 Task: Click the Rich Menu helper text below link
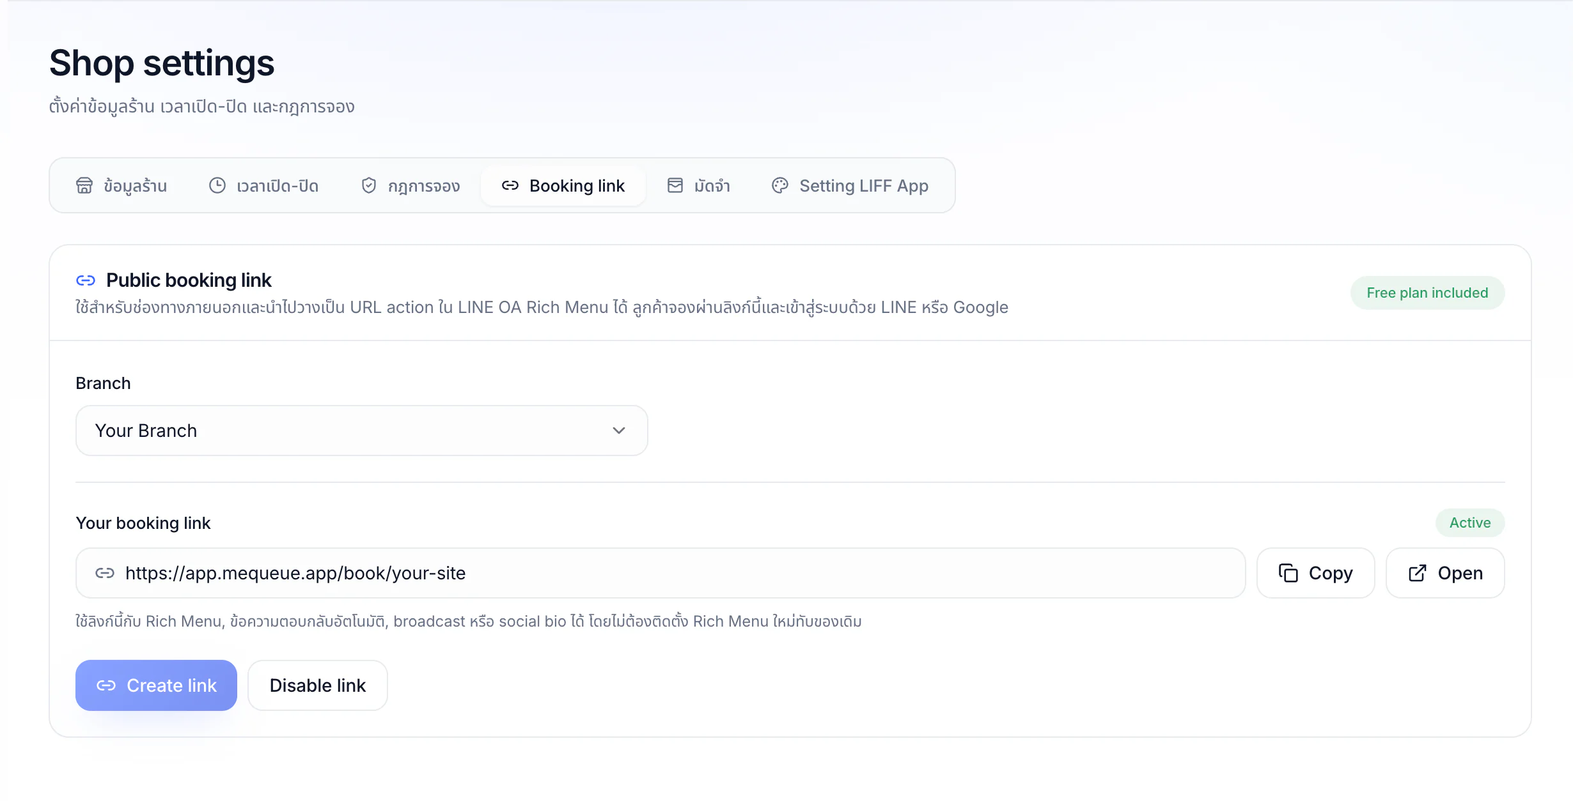pos(469,622)
